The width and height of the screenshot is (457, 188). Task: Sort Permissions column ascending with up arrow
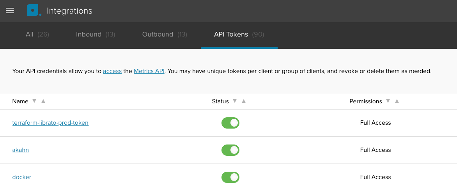pos(397,101)
